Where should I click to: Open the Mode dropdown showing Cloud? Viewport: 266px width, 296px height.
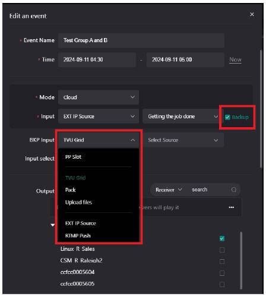coord(99,97)
